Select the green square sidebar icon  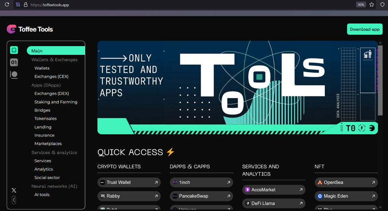14,50
